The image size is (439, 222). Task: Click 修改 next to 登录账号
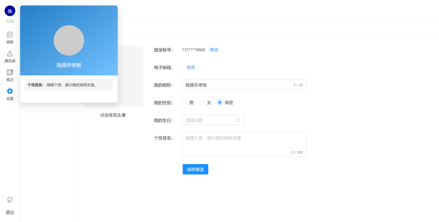[214, 50]
